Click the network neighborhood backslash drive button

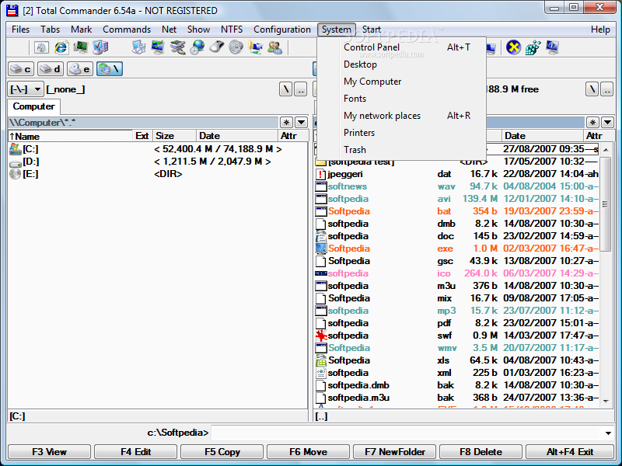(x=110, y=69)
